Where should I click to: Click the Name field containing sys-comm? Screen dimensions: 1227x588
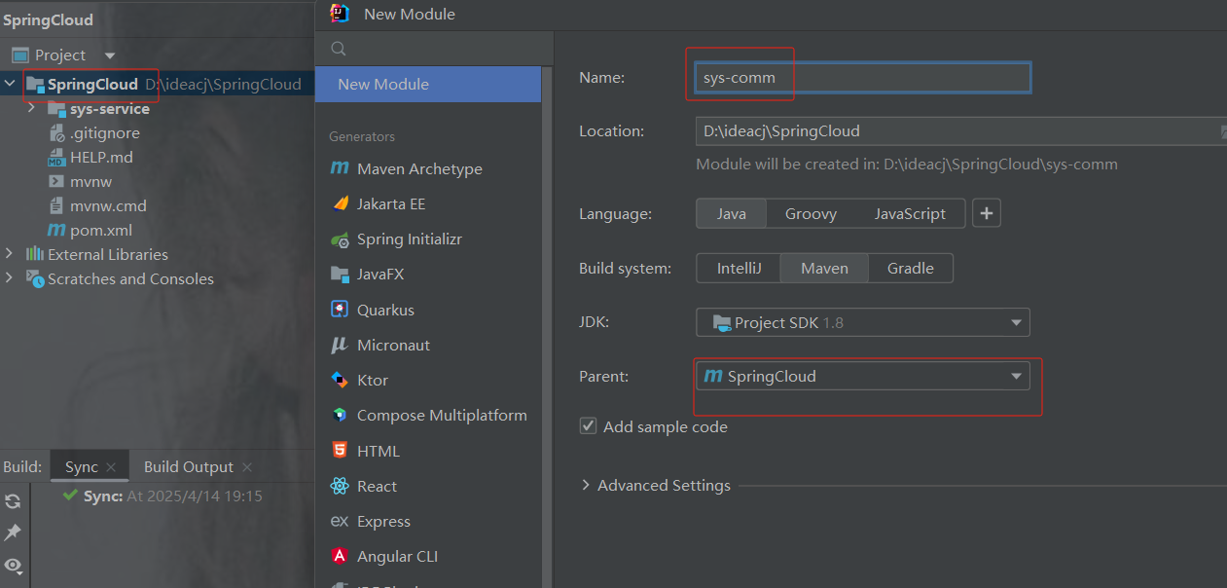click(x=863, y=77)
